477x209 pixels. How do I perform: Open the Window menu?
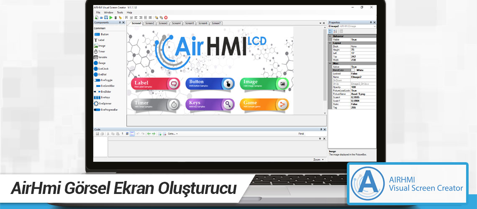(109, 13)
